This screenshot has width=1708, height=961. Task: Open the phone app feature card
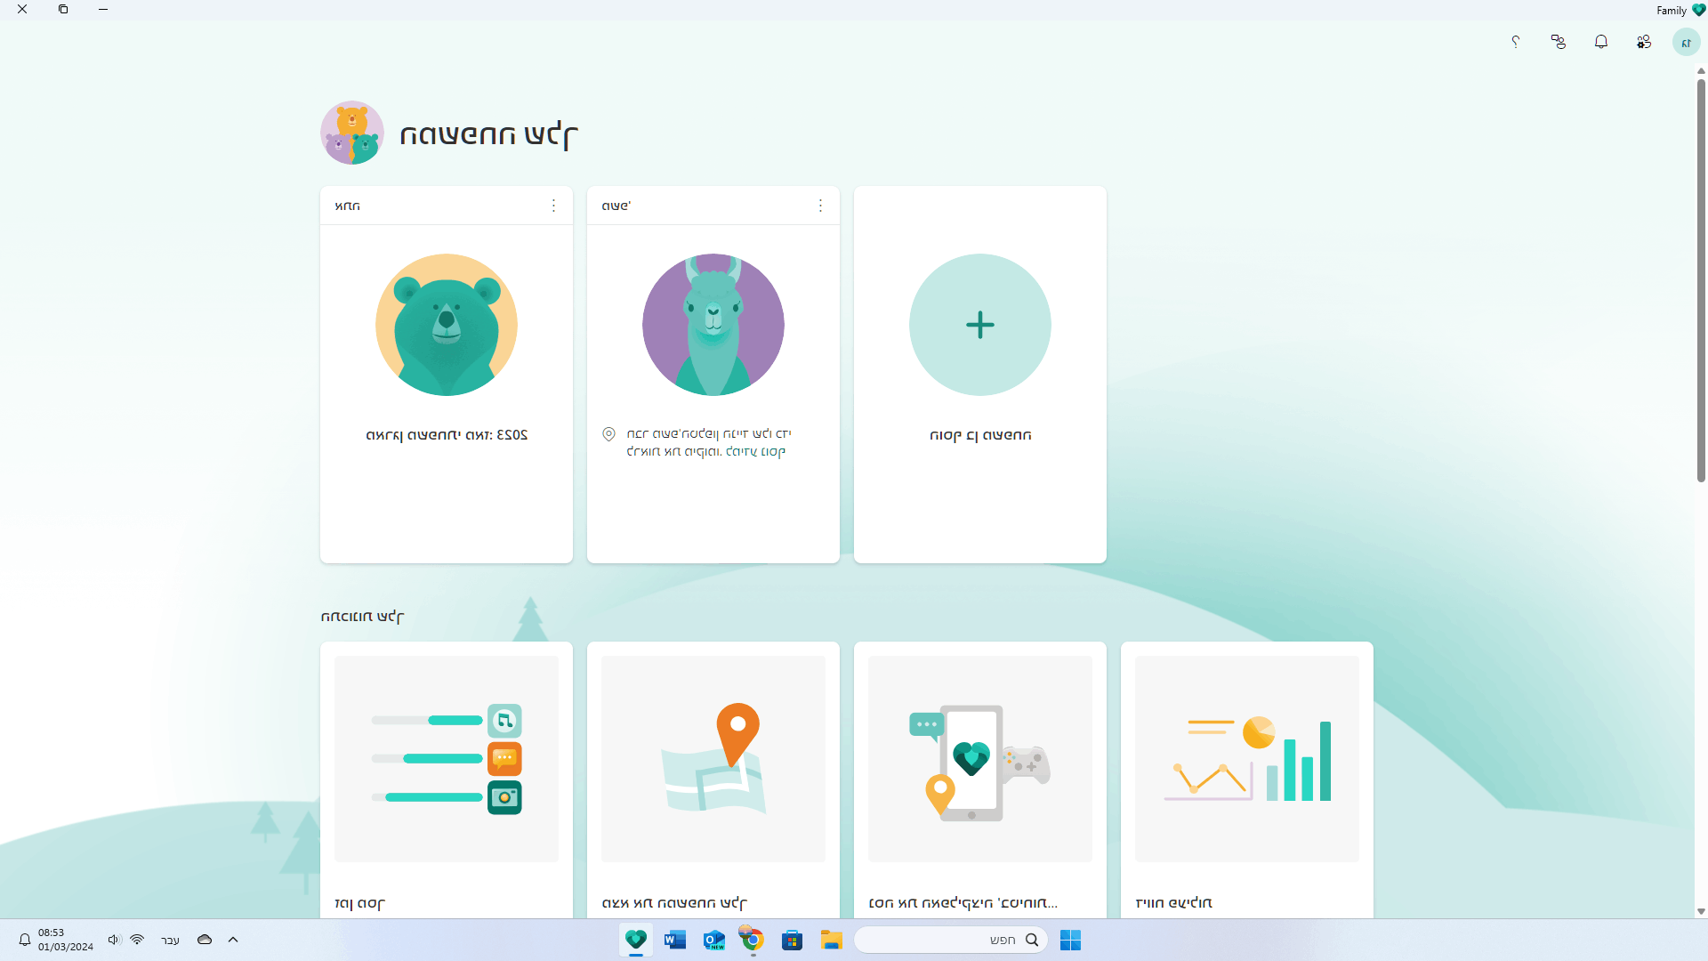pyautogui.click(x=979, y=759)
